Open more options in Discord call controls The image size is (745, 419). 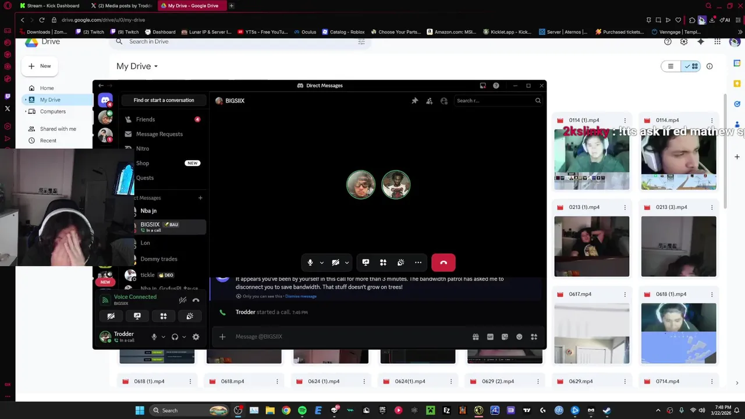(418, 262)
